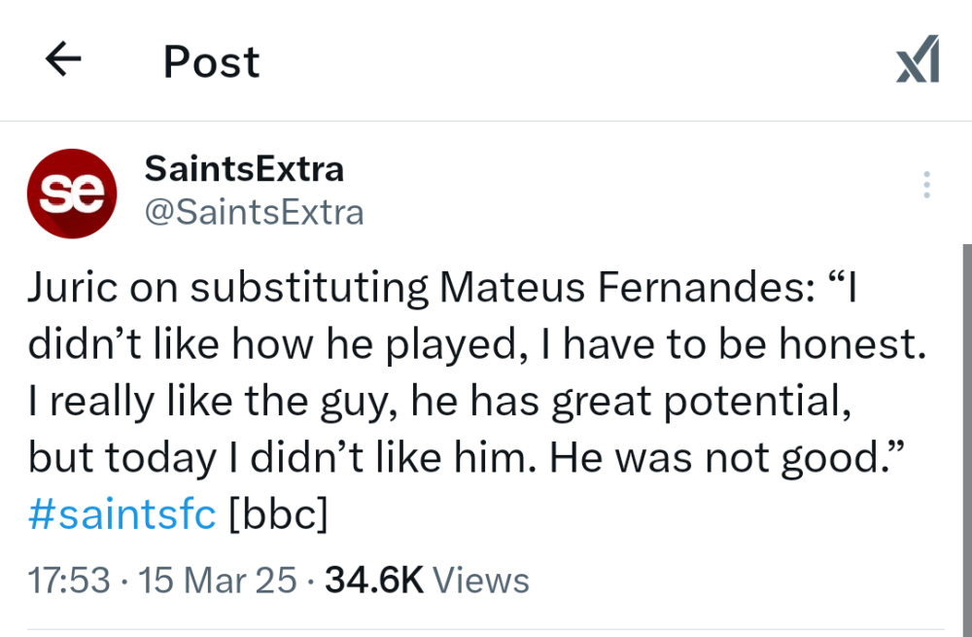View post analytics via 34.6K count

(373, 581)
